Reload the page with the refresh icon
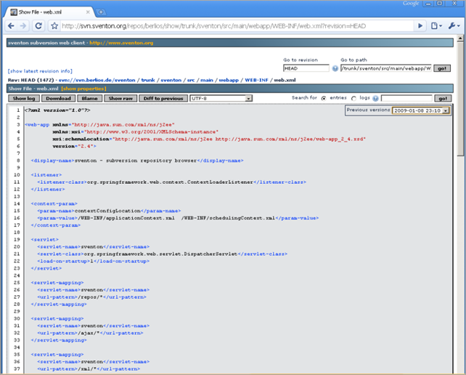 coord(38,26)
